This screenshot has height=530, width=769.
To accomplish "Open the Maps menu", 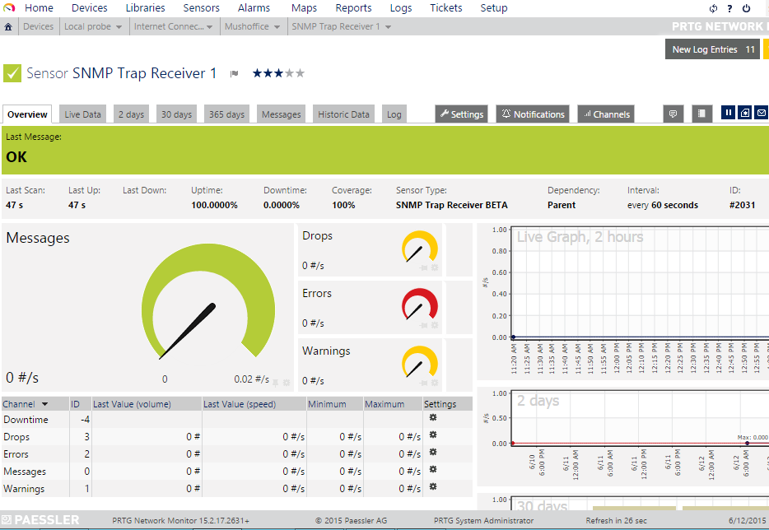I will pos(304,8).
